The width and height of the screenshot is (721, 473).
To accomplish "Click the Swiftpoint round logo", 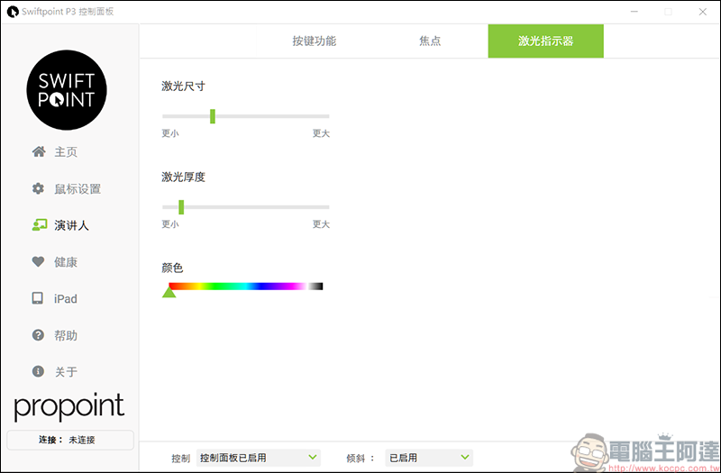I will click(x=67, y=90).
